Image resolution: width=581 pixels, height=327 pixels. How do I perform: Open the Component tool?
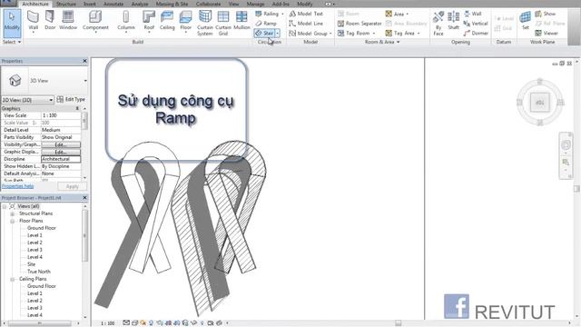click(x=95, y=21)
